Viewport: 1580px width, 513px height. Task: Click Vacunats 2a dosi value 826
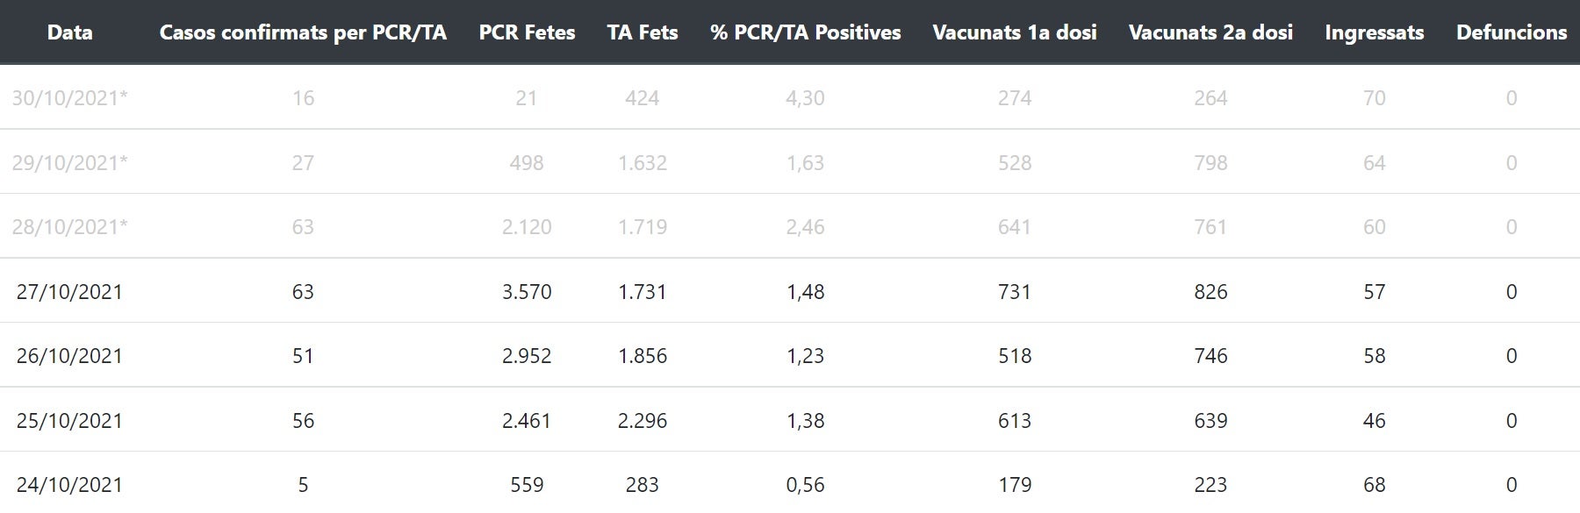pos(1210,292)
